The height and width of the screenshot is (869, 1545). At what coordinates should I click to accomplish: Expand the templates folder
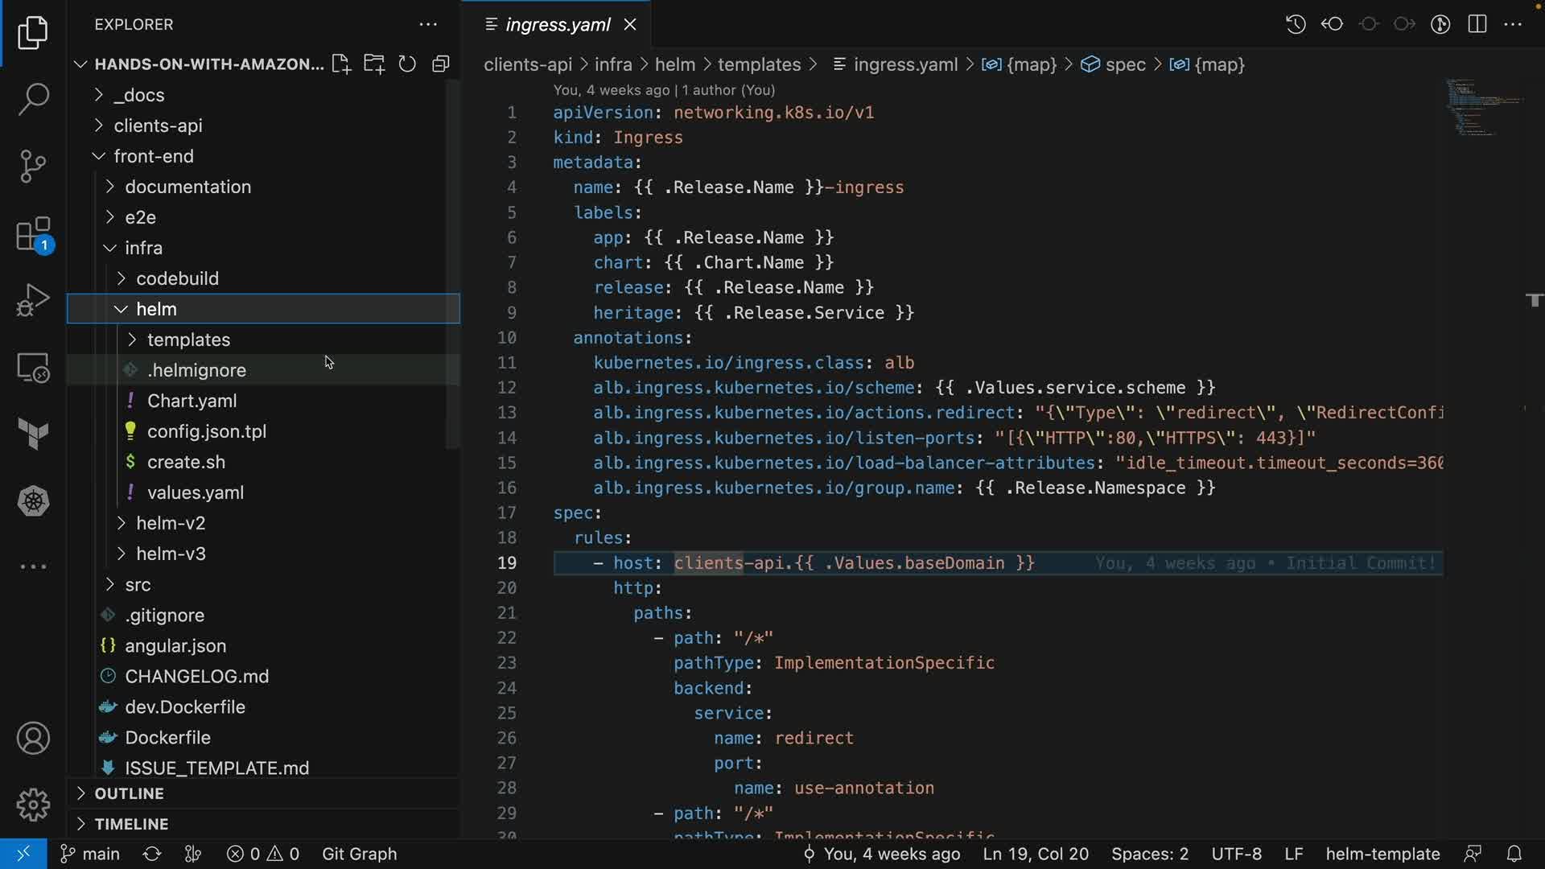(188, 340)
